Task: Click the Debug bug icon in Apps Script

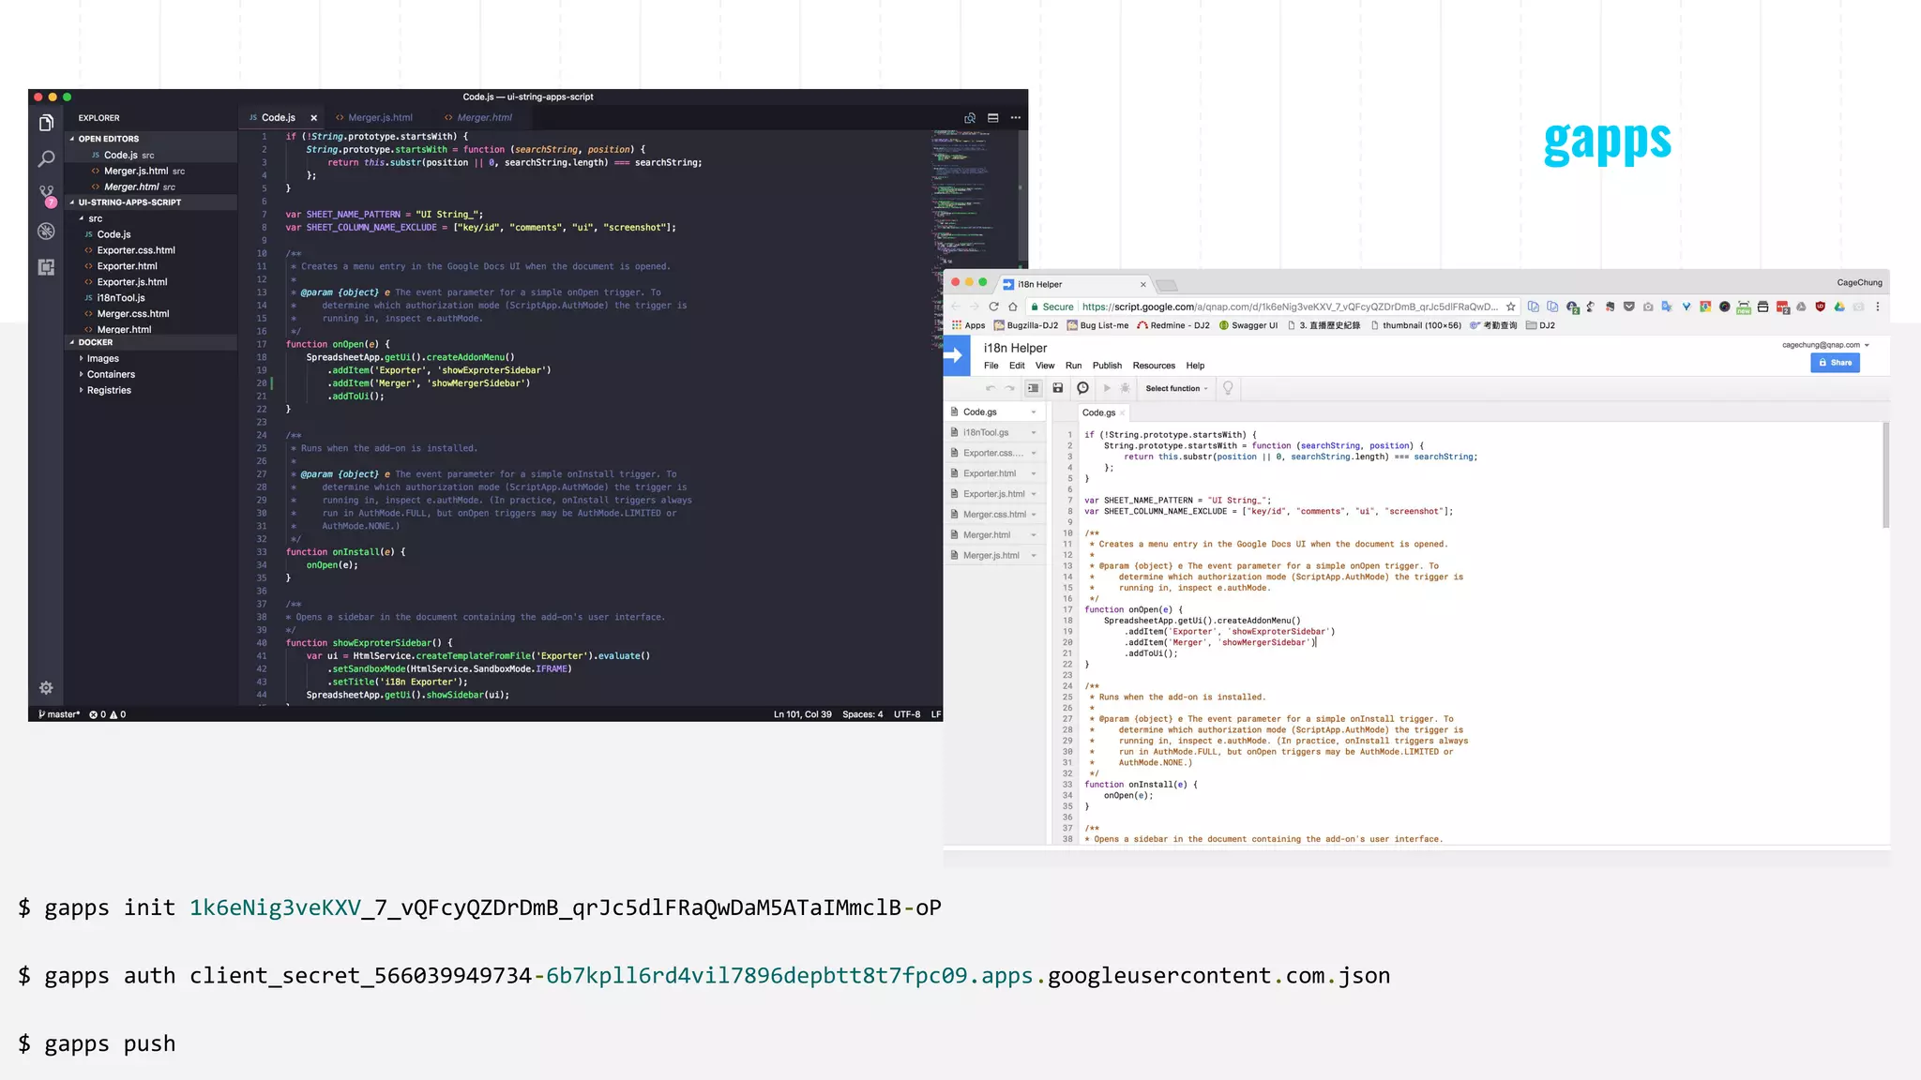Action: 1125,388
